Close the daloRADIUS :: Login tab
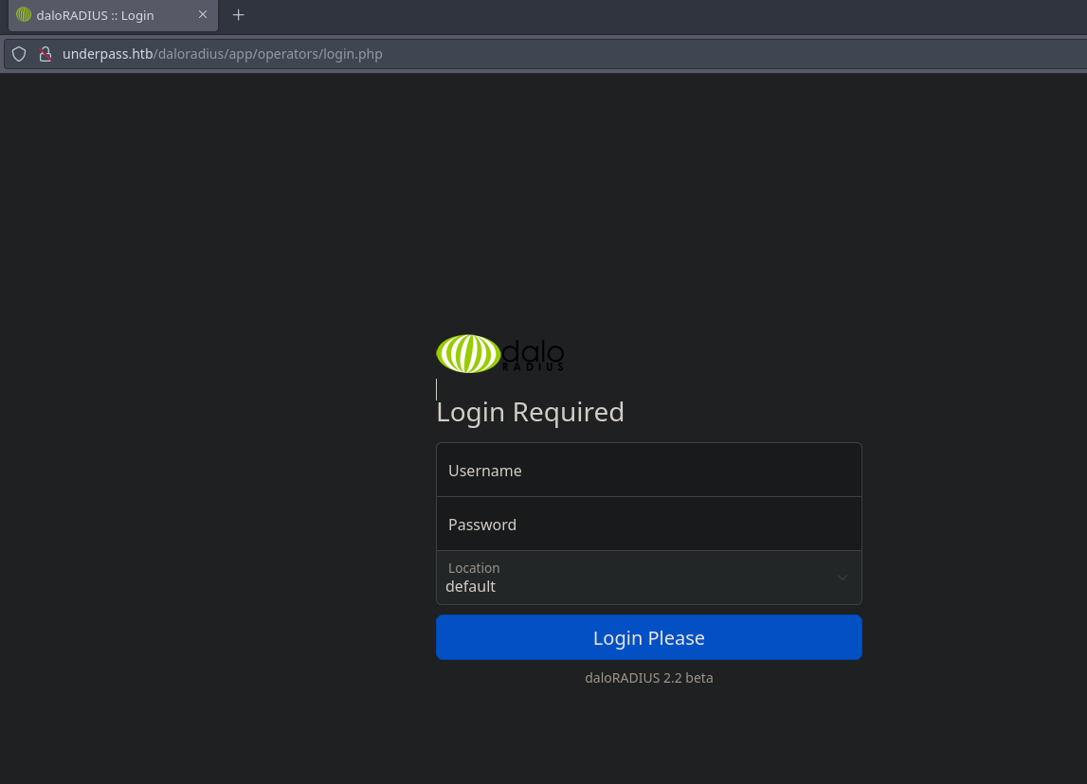Viewport: 1087px width, 784px height. tap(203, 14)
